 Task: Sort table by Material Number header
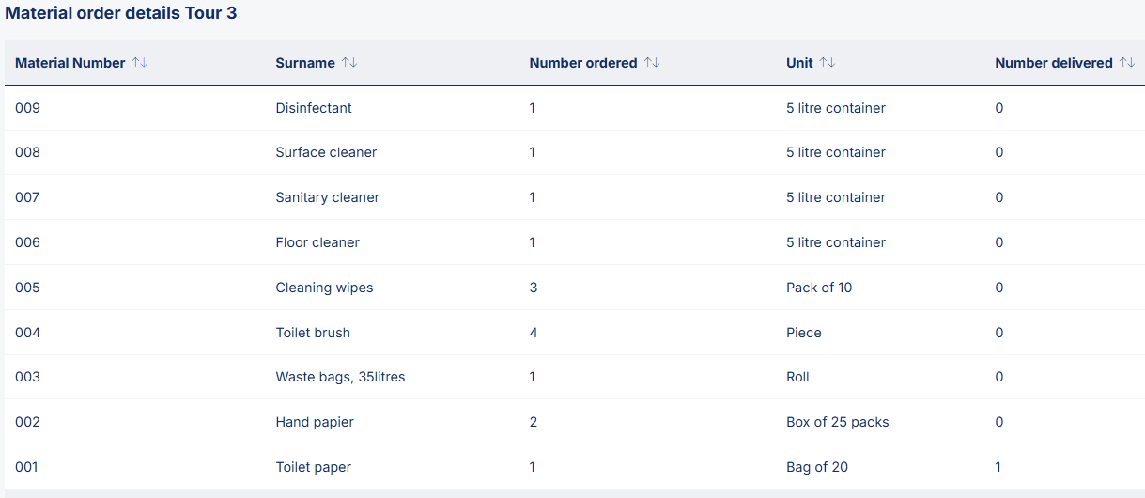[70, 63]
